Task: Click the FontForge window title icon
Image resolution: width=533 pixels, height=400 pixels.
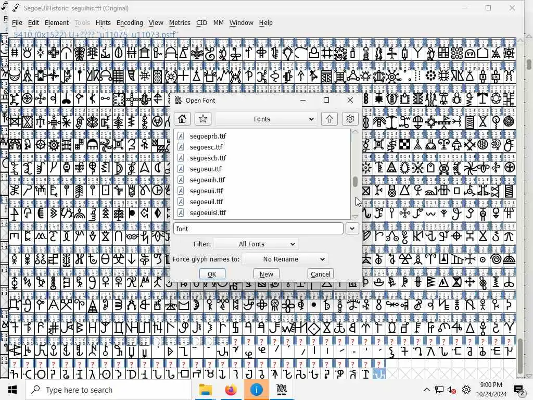Action: [16, 8]
